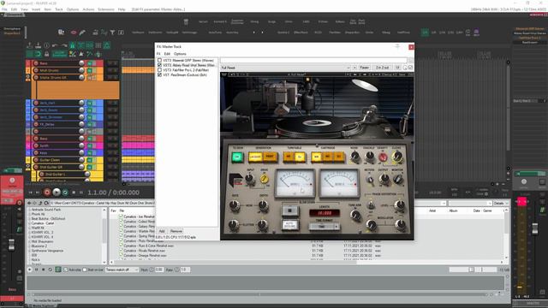Select the Lacquer generation button
The height and width of the screenshot is (308, 548).
[x=255, y=157]
